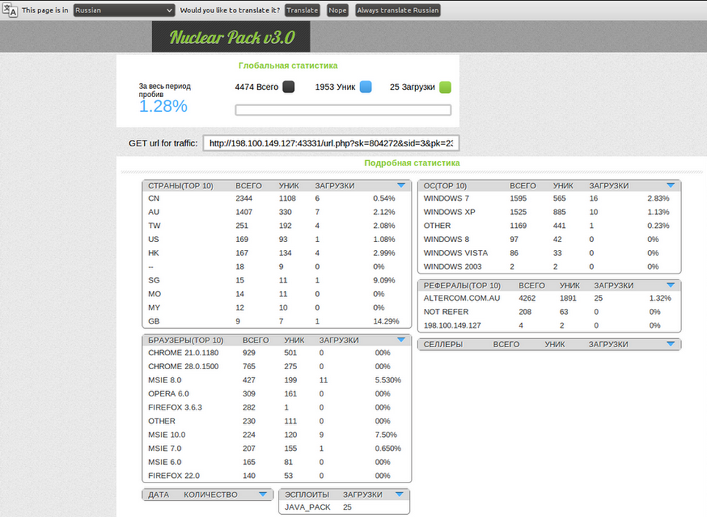Open the page language dropdown showing Russian

pyautogui.click(x=123, y=10)
